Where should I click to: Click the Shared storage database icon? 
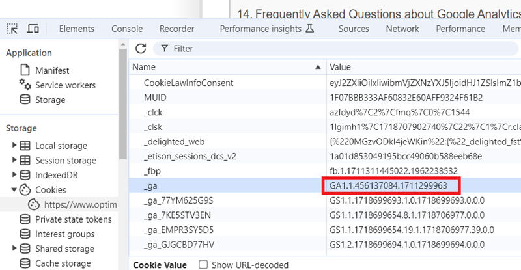[x=25, y=249]
